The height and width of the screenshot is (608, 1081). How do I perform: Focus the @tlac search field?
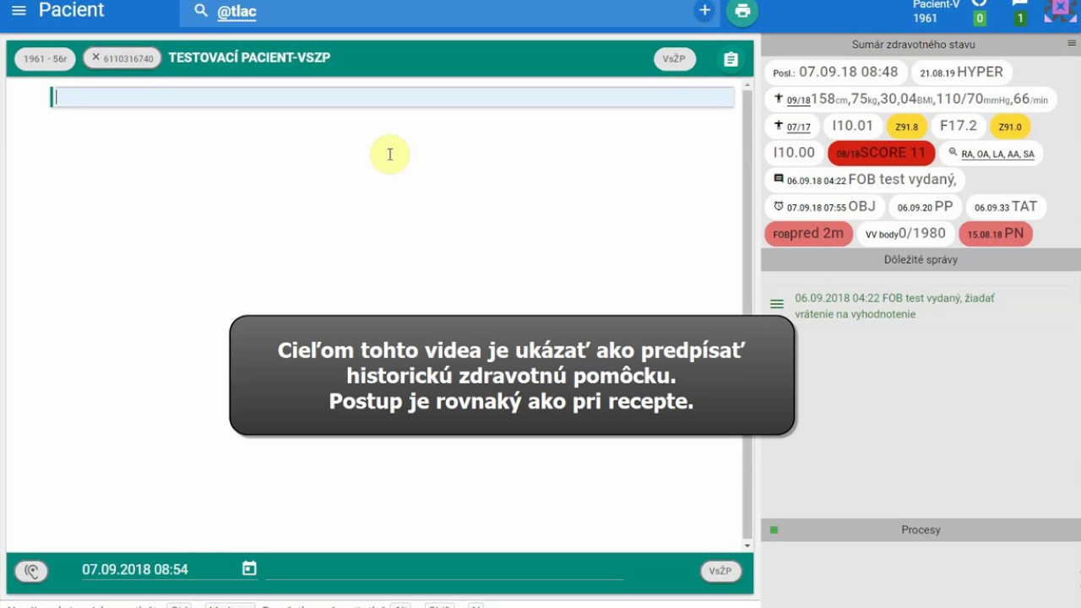point(448,12)
